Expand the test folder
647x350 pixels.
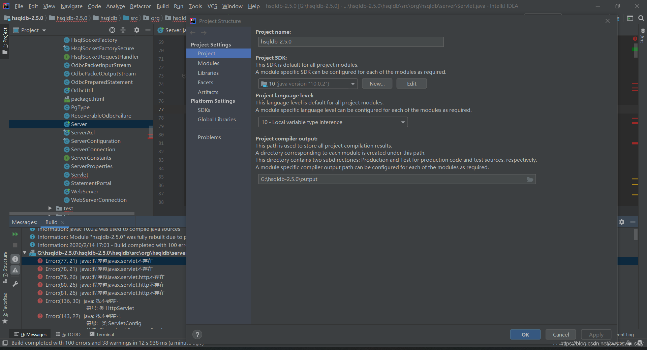click(x=50, y=208)
